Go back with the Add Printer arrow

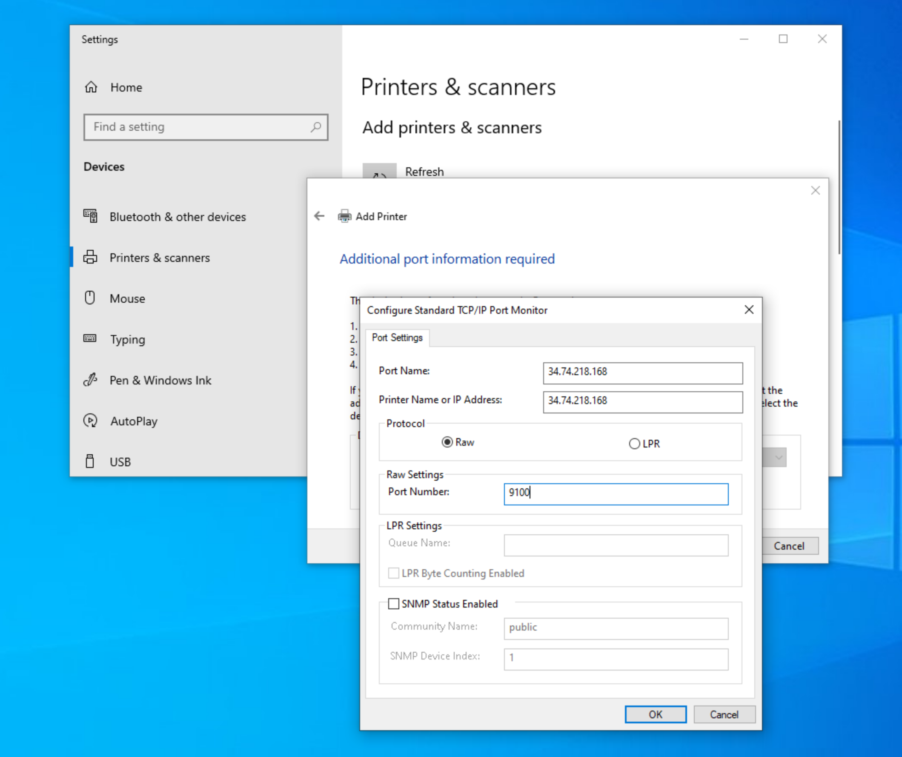click(x=319, y=216)
